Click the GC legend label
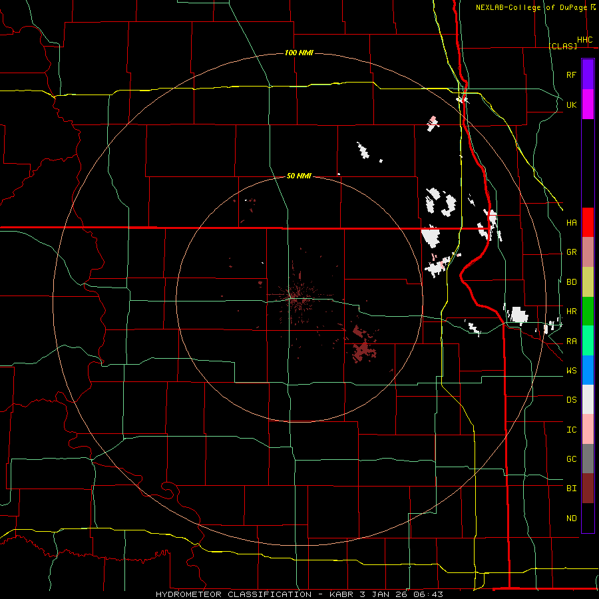The height and width of the screenshot is (599, 599). 572,459
